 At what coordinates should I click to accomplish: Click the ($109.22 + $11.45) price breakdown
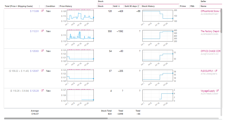pyautogui.click(x=19, y=71)
